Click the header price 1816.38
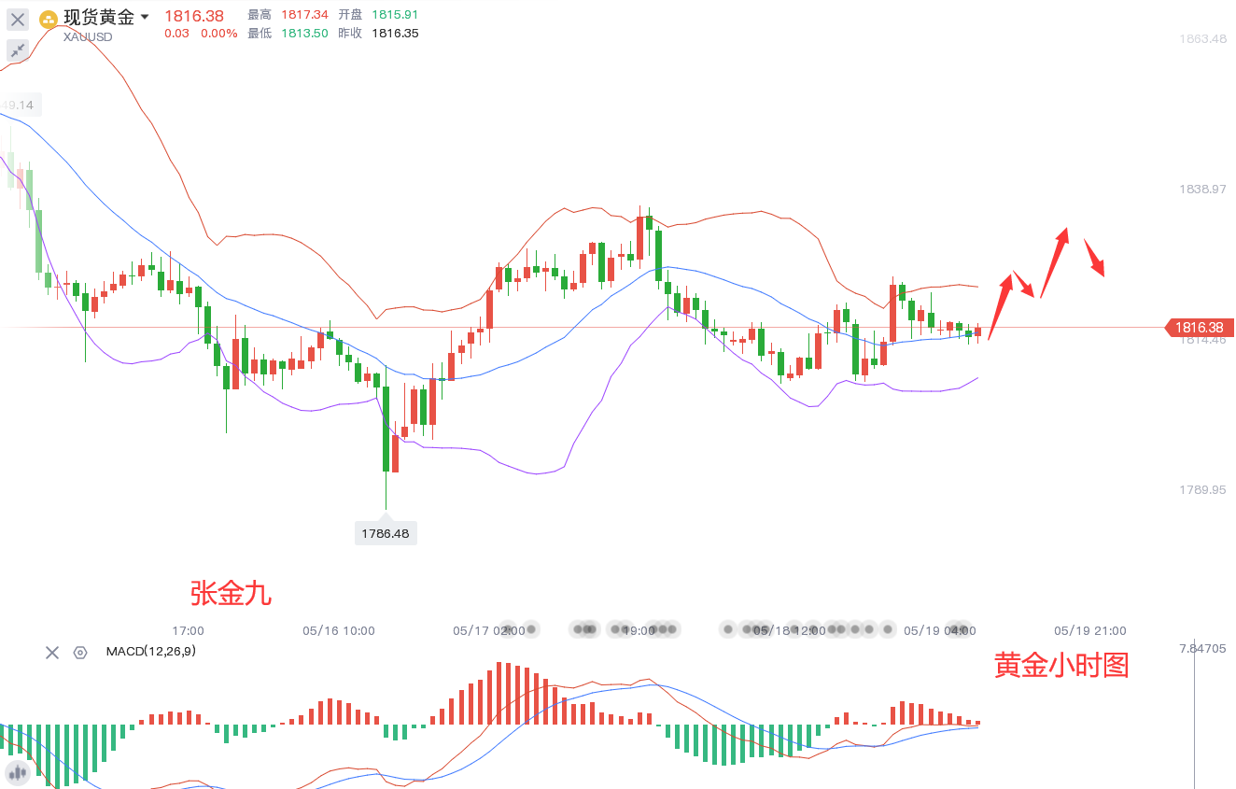This screenshot has width=1236, height=789. [194, 16]
